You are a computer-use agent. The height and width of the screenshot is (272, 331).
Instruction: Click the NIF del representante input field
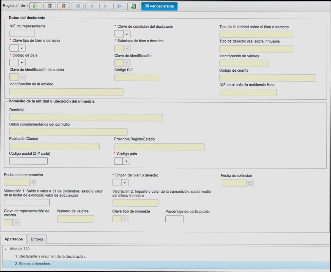pyautogui.click(x=22, y=33)
